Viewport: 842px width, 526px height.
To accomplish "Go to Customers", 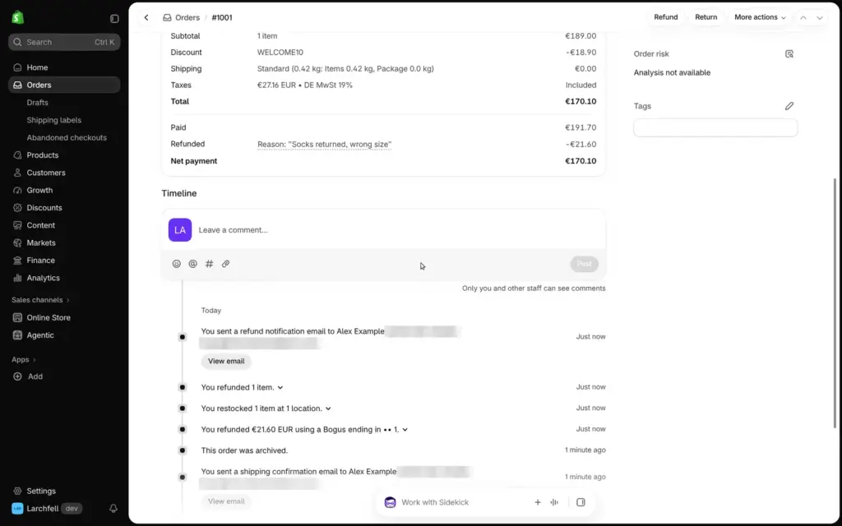I will 64,173.
